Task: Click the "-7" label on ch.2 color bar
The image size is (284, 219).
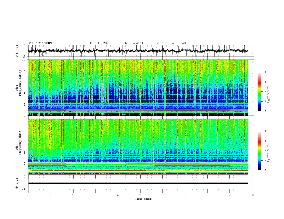Action: (x=264, y=170)
